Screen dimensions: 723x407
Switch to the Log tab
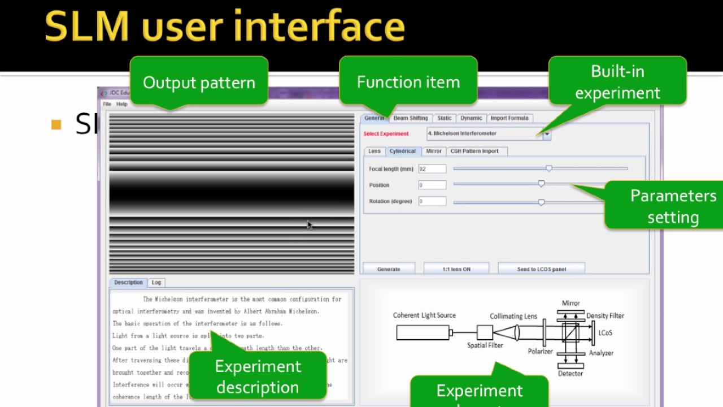point(156,283)
